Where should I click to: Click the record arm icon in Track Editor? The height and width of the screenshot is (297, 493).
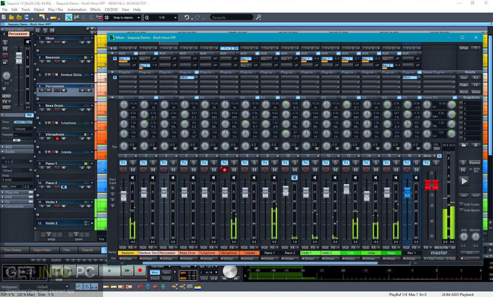(x=5, y=56)
